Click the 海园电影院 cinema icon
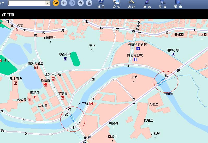The width and height of the screenshot is (208, 143). pyautogui.click(x=135, y=59)
